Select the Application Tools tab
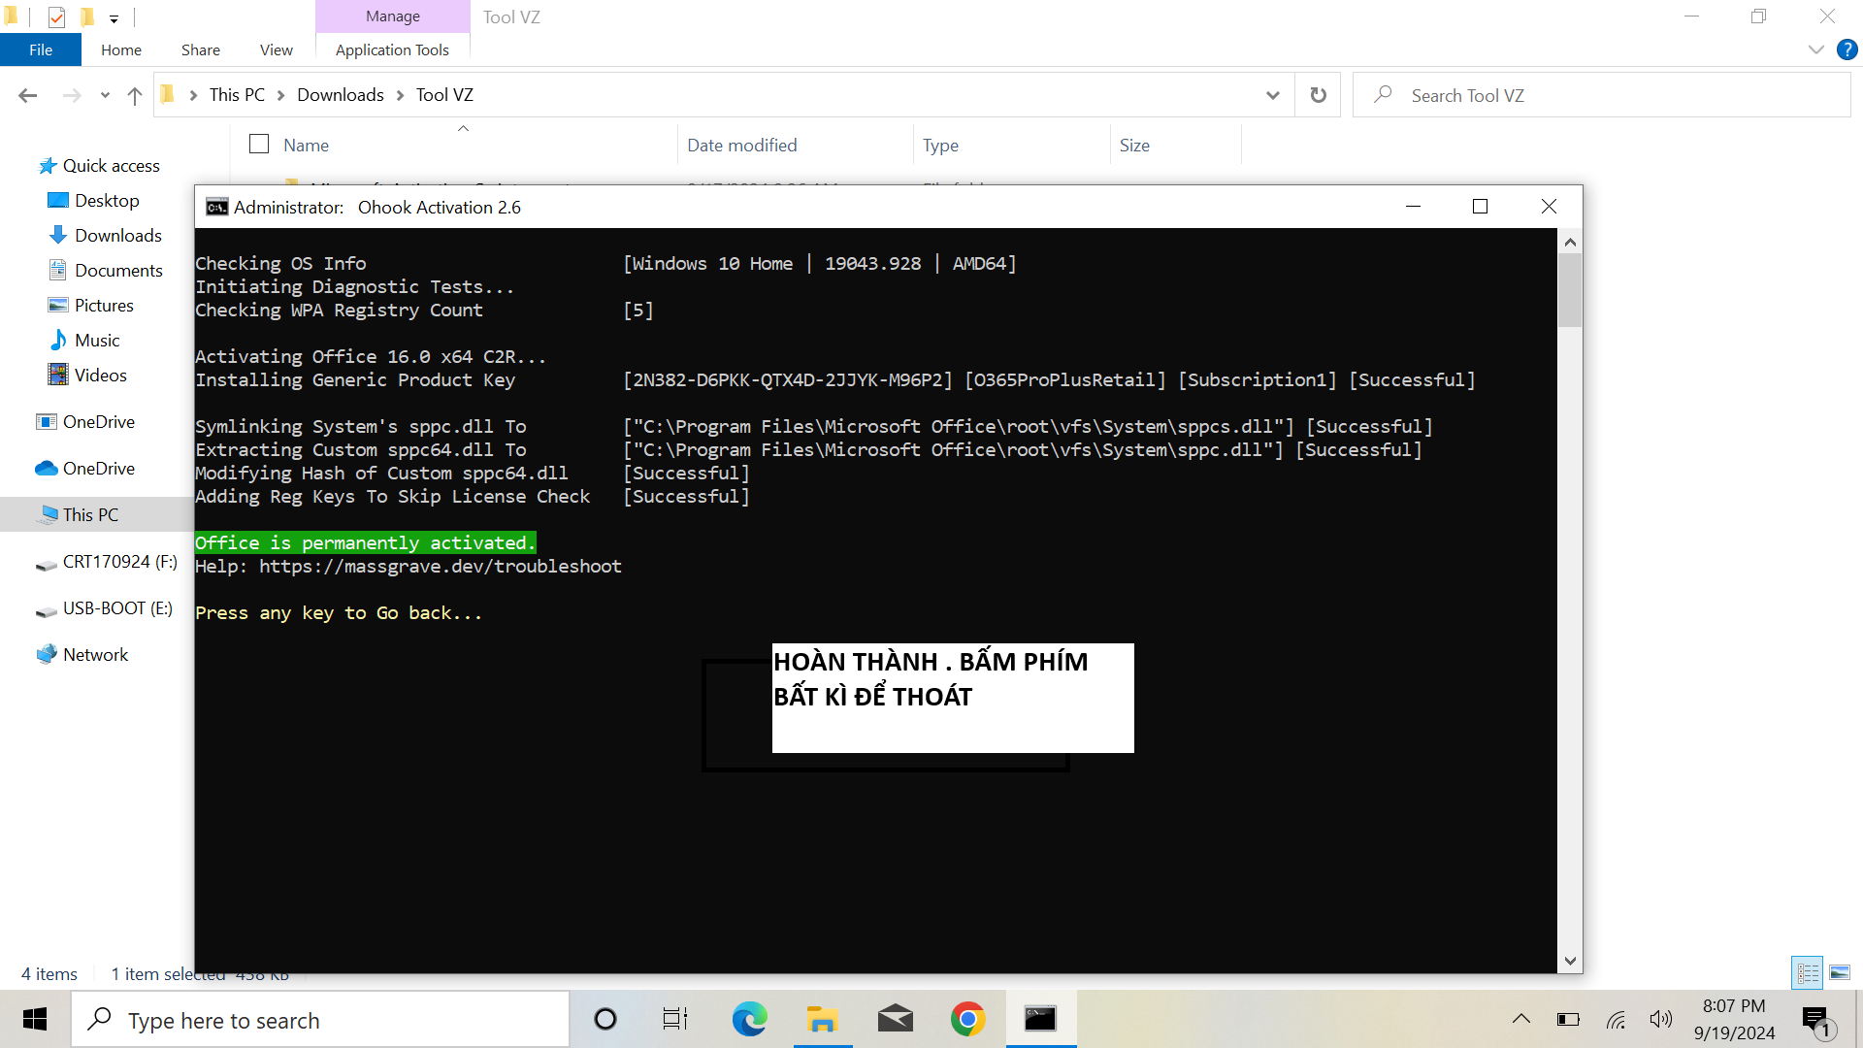The height and width of the screenshot is (1048, 1863). [x=392, y=49]
